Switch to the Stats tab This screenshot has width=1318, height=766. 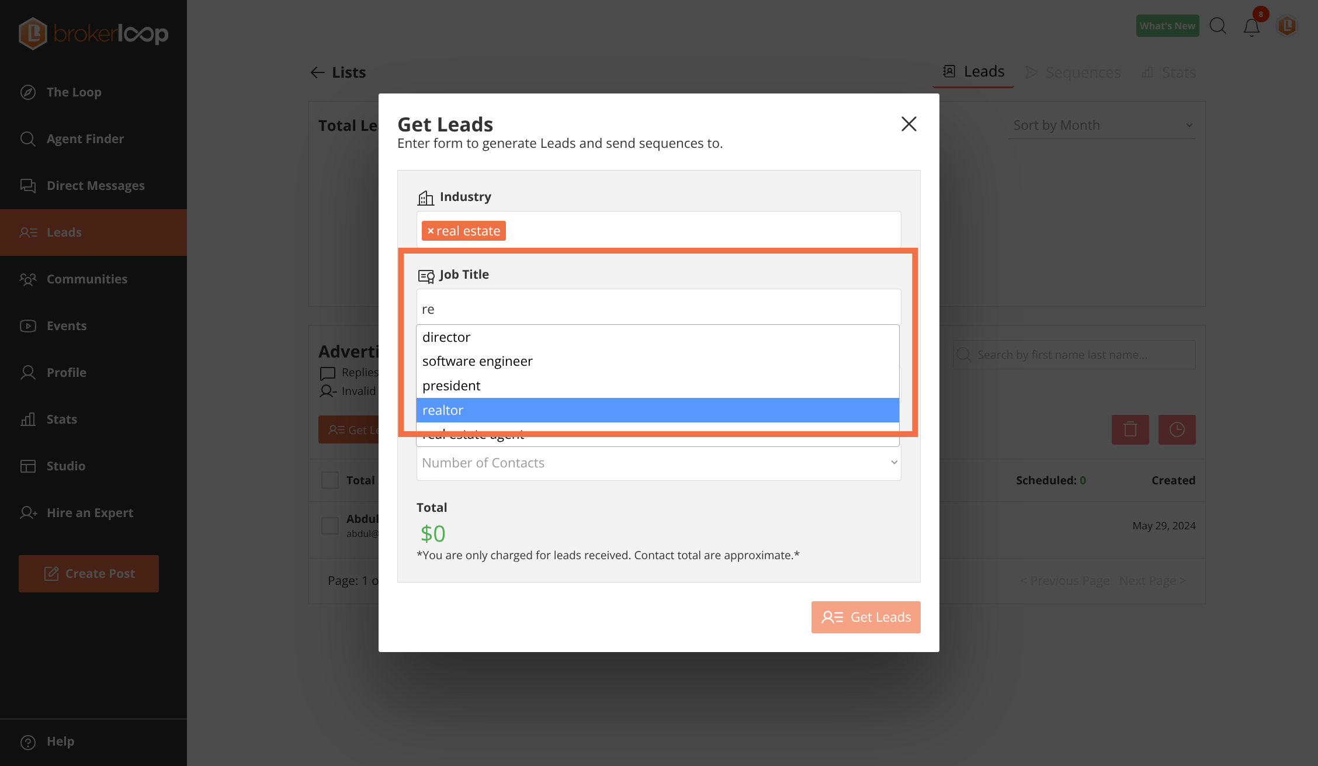1168,72
